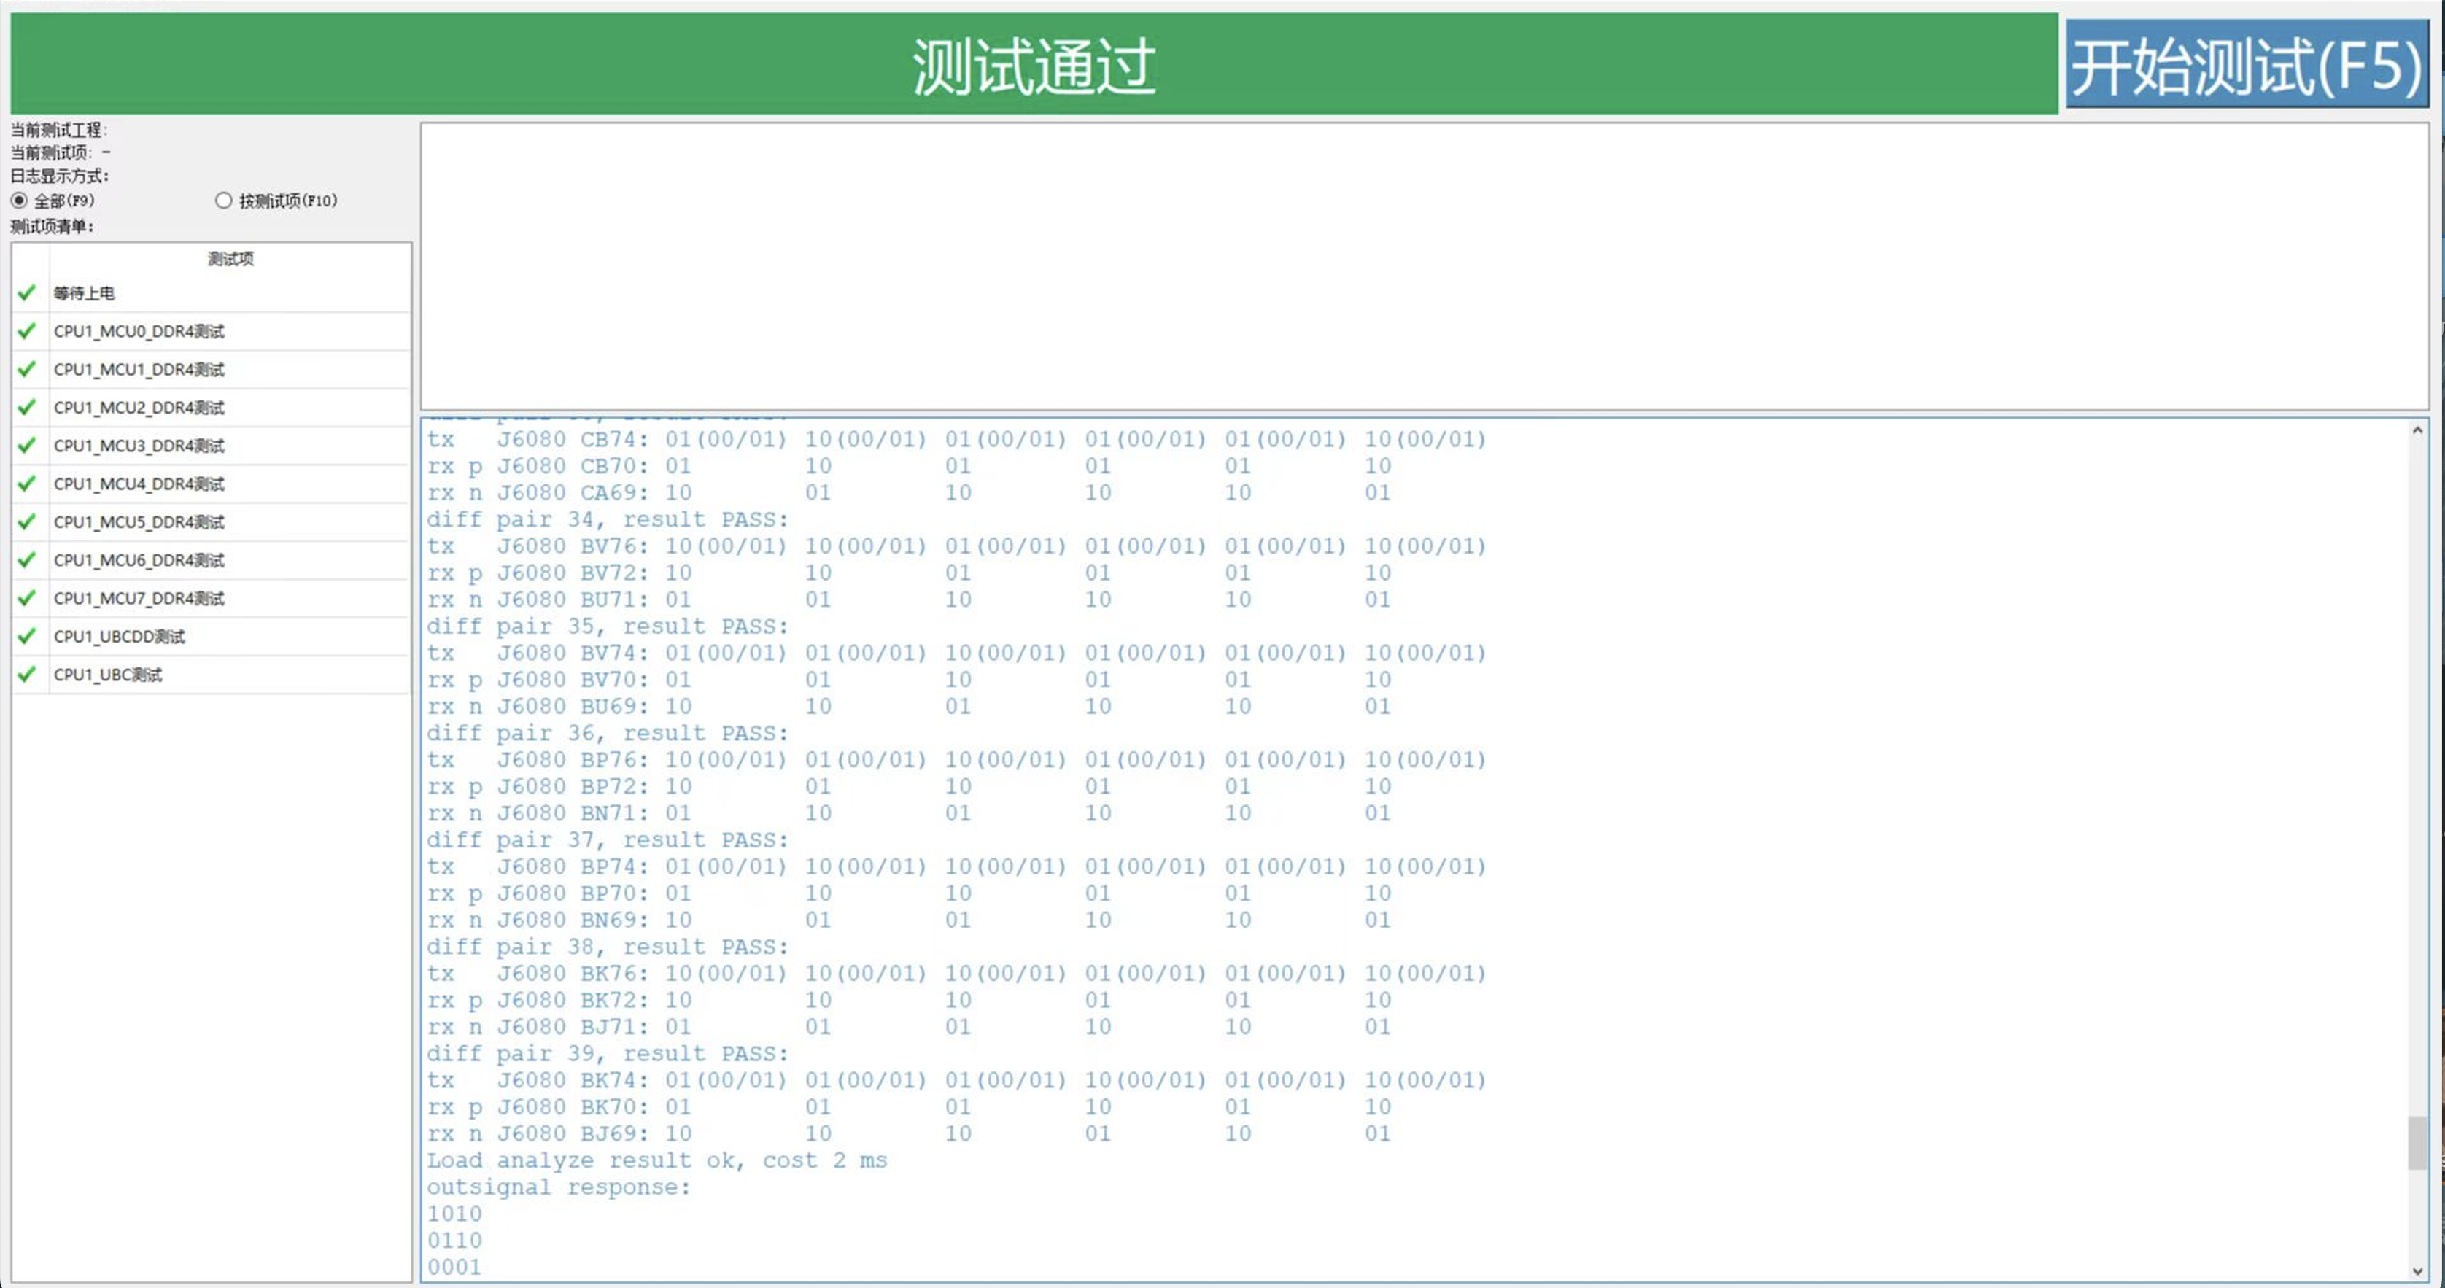Select the CPU1_MCU5_DDR4测试 test item
This screenshot has height=1288, width=2445.
click(x=139, y=522)
